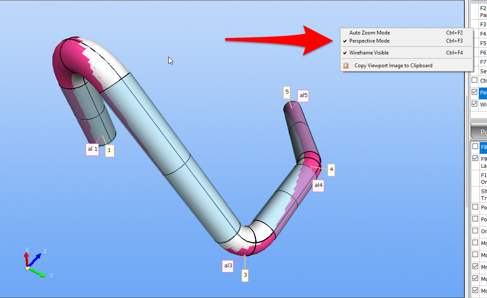The width and height of the screenshot is (487, 298).
Task: Select the F7 row in the right panel
Action: pos(483,62)
